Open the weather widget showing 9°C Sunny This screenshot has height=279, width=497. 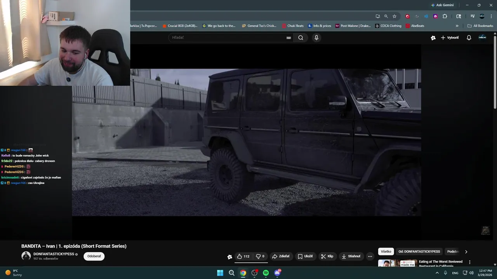click(x=14, y=273)
